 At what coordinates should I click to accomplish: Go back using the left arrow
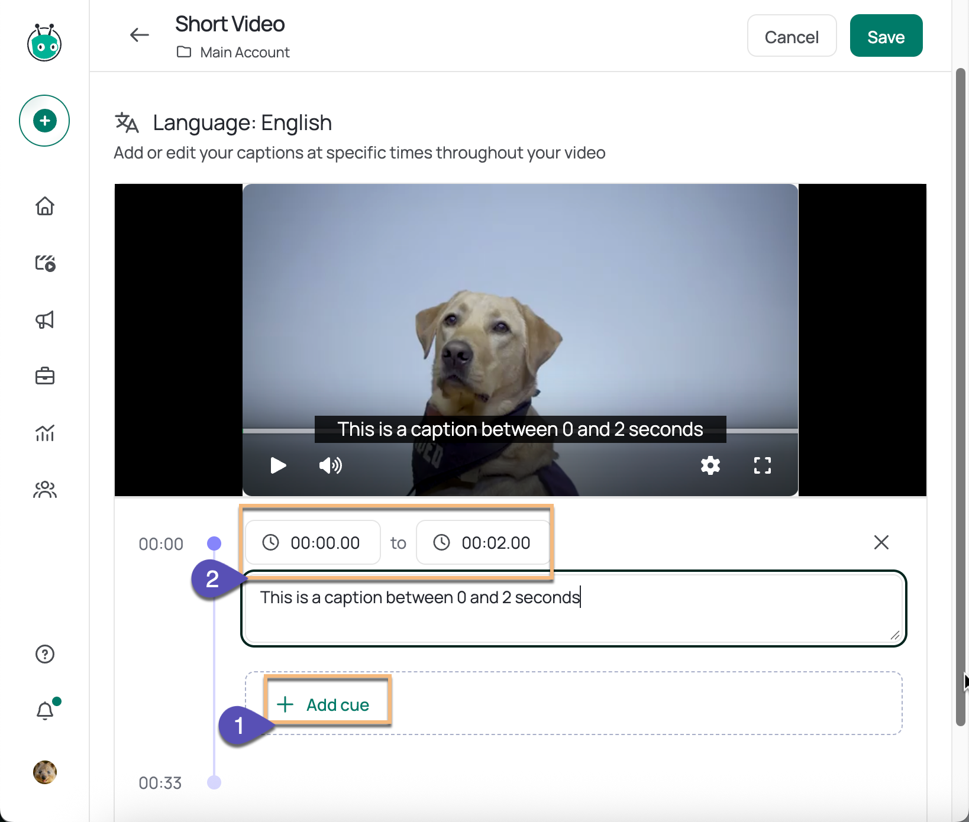pos(139,35)
